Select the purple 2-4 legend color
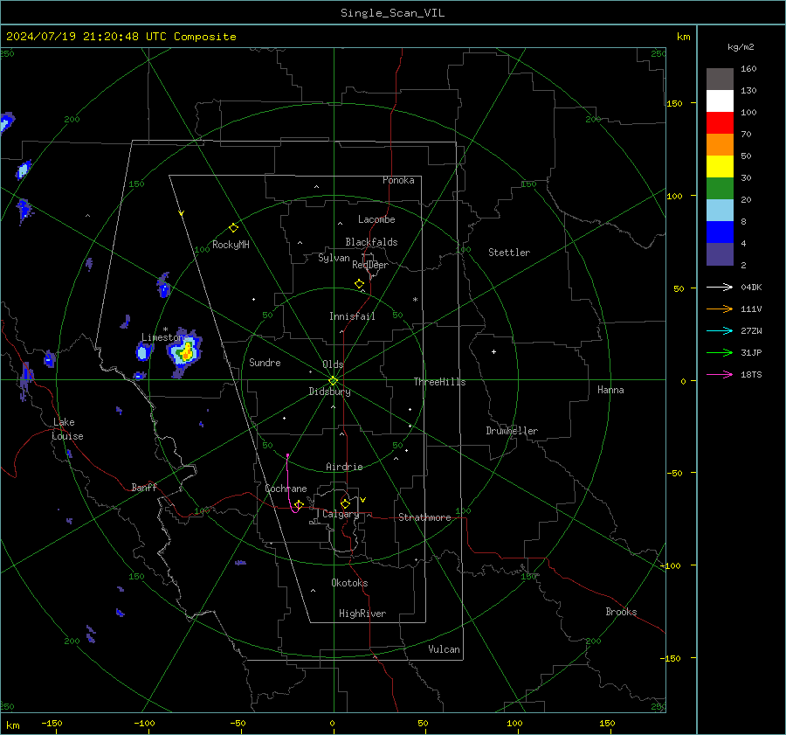 click(x=720, y=253)
